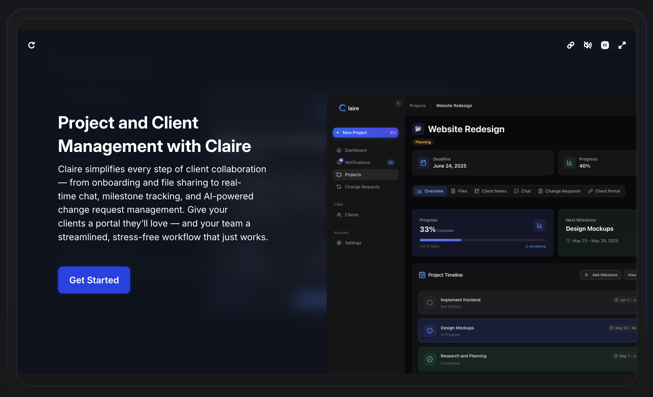Click the Claire logo icon

pos(342,108)
